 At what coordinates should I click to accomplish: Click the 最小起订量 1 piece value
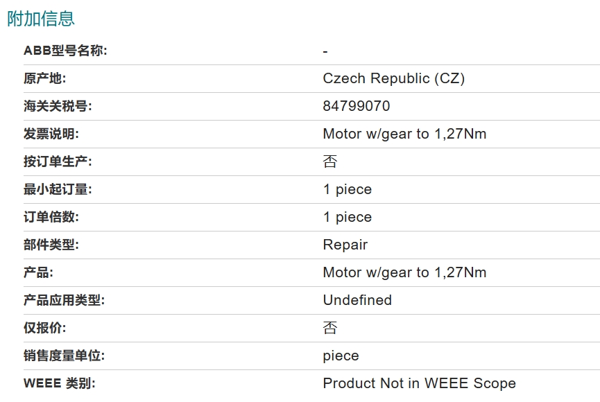tap(348, 189)
